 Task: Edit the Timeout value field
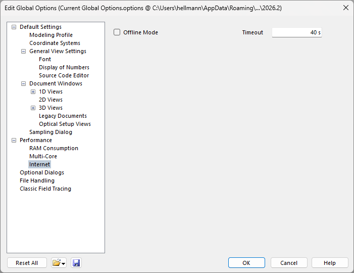click(x=296, y=32)
